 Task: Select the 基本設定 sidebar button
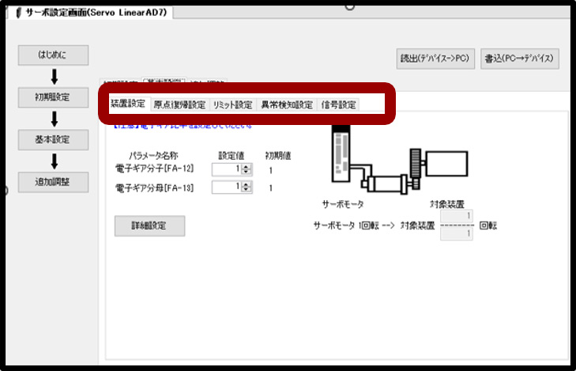click(54, 139)
